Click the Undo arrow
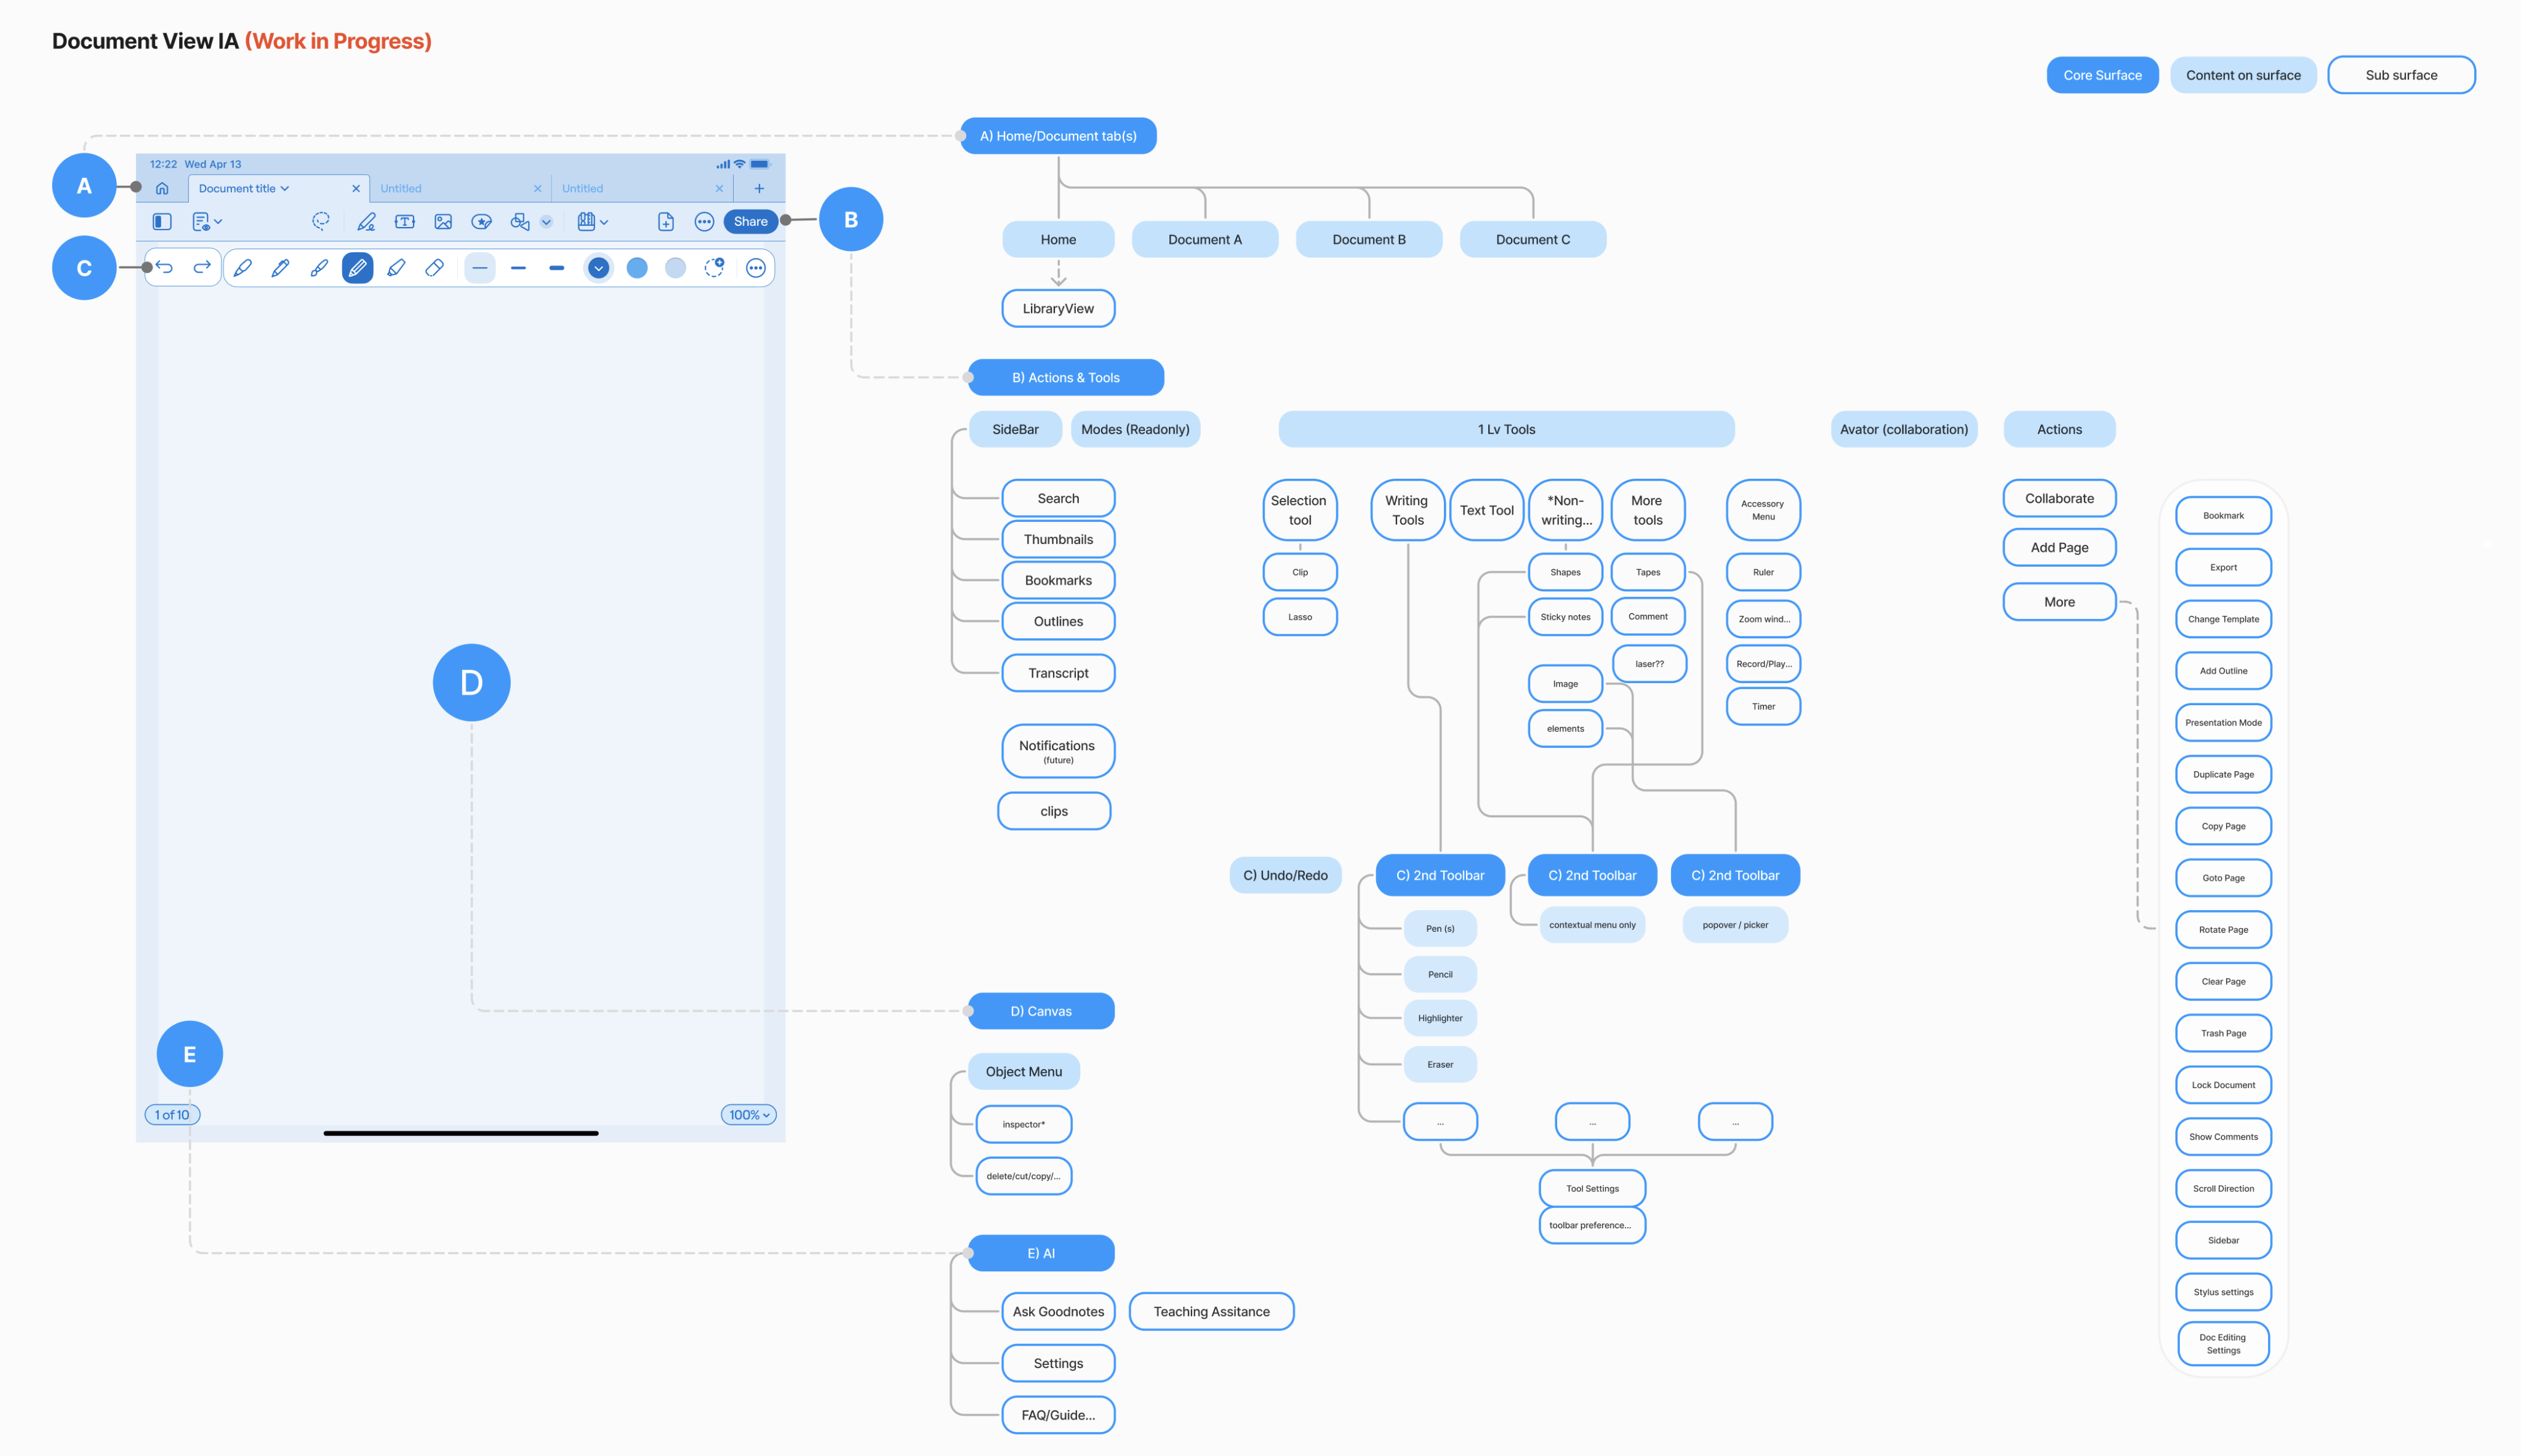The width and height of the screenshot is (2521, 1456). [165, 267]
